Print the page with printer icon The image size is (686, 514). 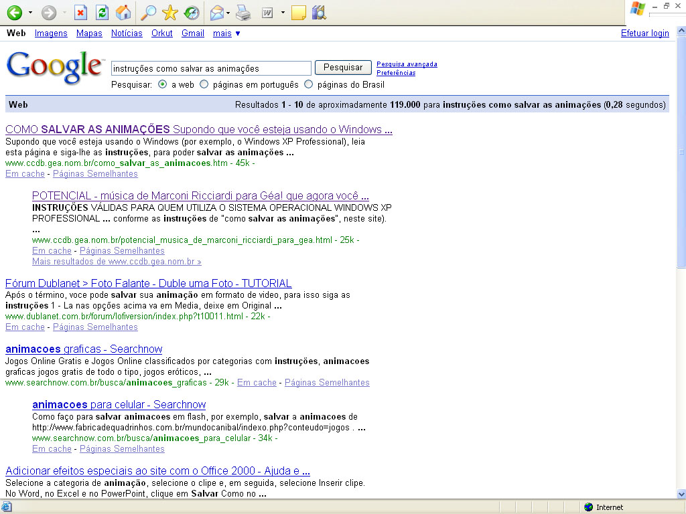(x=243, y=13)
